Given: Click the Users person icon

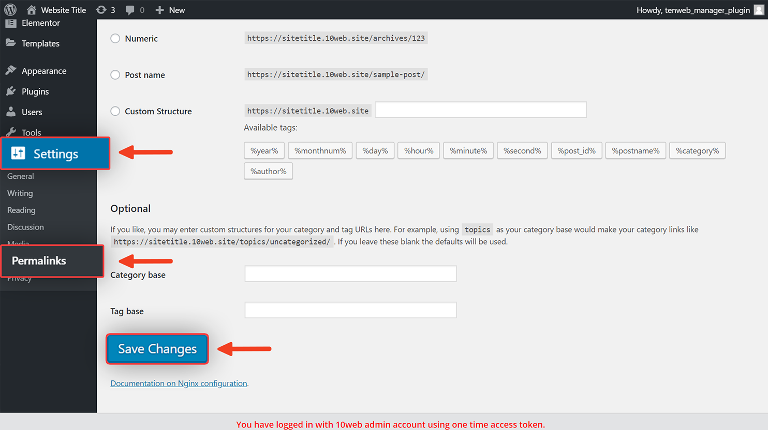Looking at the screenshot, I should click(11, 112).
